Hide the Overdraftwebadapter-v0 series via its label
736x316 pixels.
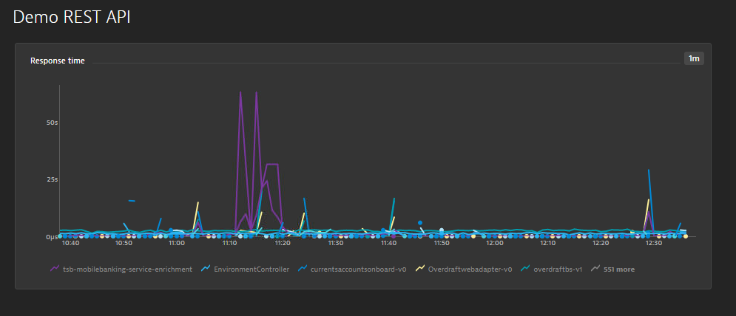tap(470, 269)
